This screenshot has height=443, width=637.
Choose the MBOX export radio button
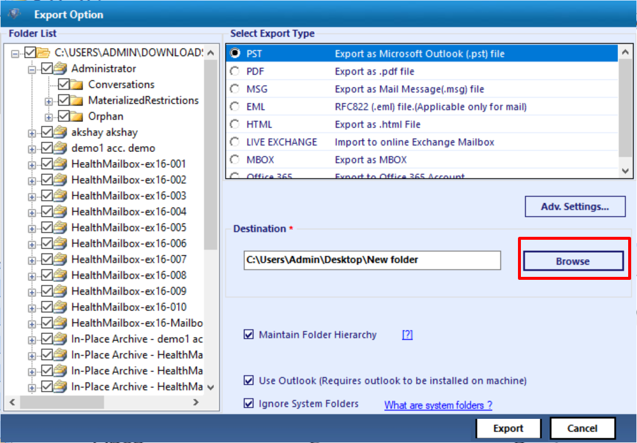[x=235, y=160]
